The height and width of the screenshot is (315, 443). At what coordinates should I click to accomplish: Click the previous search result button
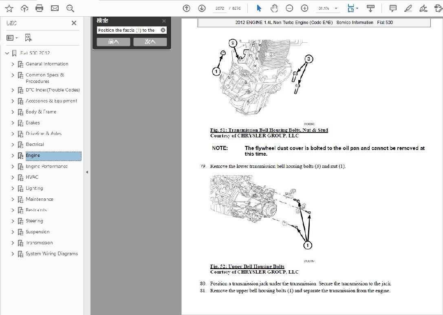[113, 42]
